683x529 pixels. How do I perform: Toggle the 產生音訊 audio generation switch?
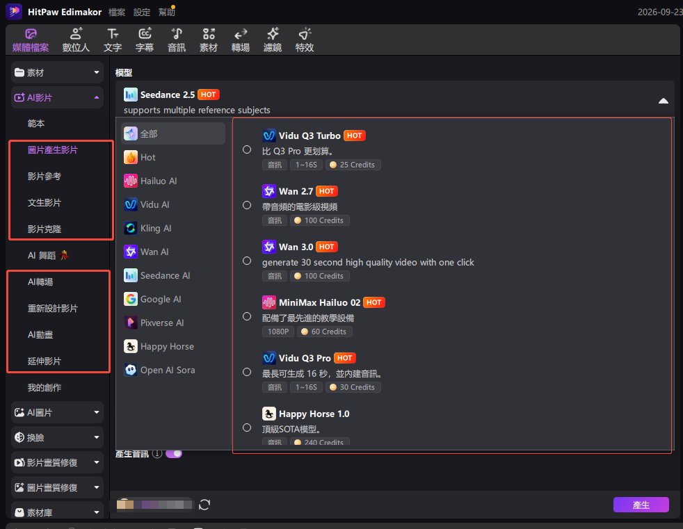click(x=174, y=454)
